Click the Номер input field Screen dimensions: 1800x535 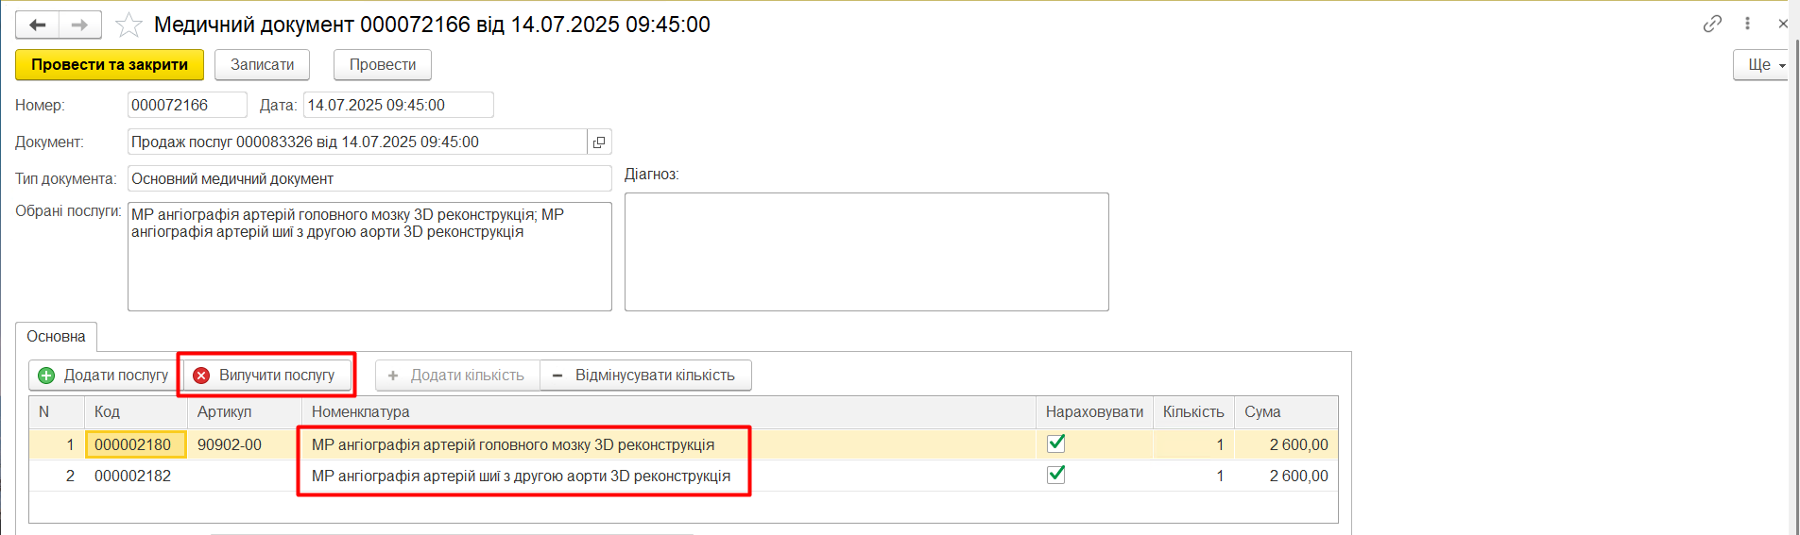point(187,106)
